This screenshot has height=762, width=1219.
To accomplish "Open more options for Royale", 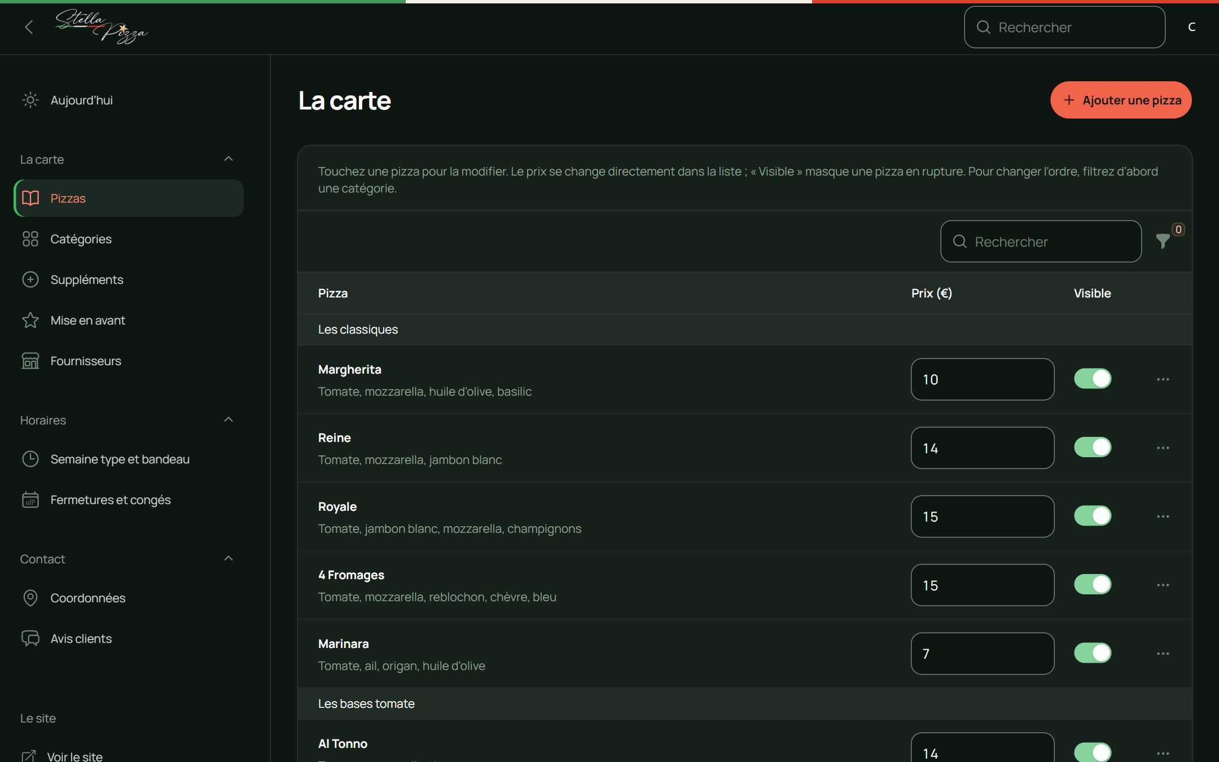I will coord(1163,516).
